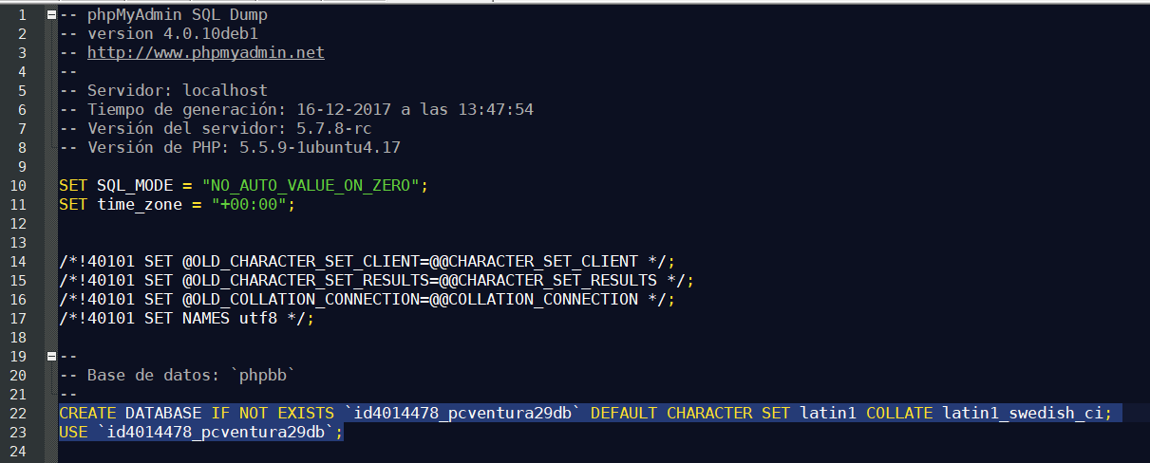This screenshot has width=1150, height=463.
Task: Click the SQL_MODE identifier on line 10
Action: pyautogui.click(x=140, y=186)
